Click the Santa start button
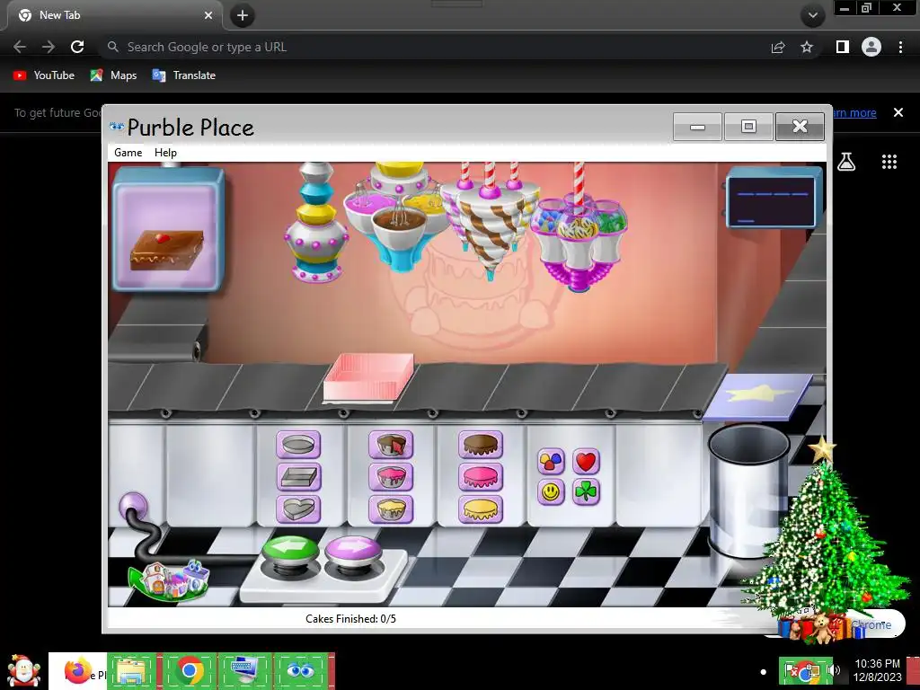This screenshot has width=920, height=690. point(23,671)
